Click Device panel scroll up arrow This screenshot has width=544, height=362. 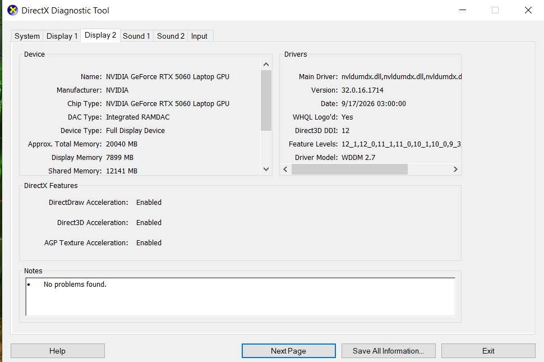point(266,64)
